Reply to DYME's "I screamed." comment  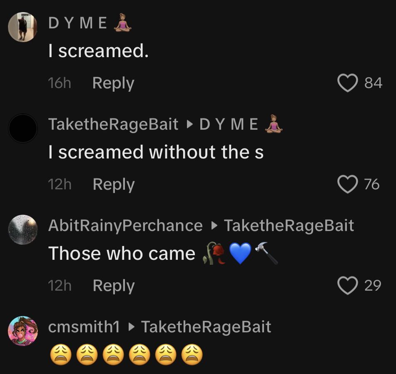pyautogui.click(x=113, y=83)
